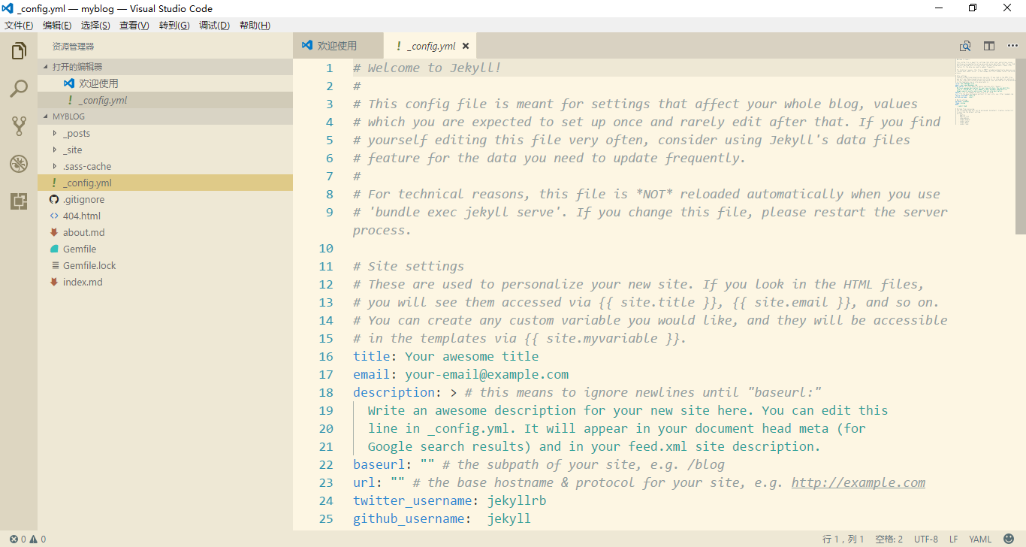1026x547 pixels.
Task: Open the 调试(D) menu
Action: click(214, 25)
